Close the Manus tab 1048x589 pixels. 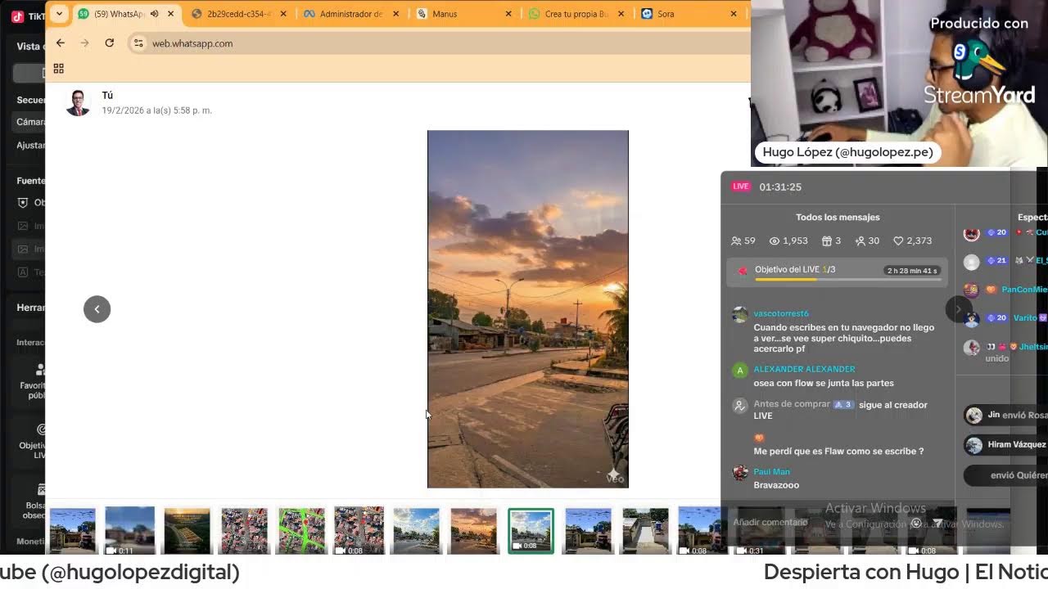coord(508,14)
